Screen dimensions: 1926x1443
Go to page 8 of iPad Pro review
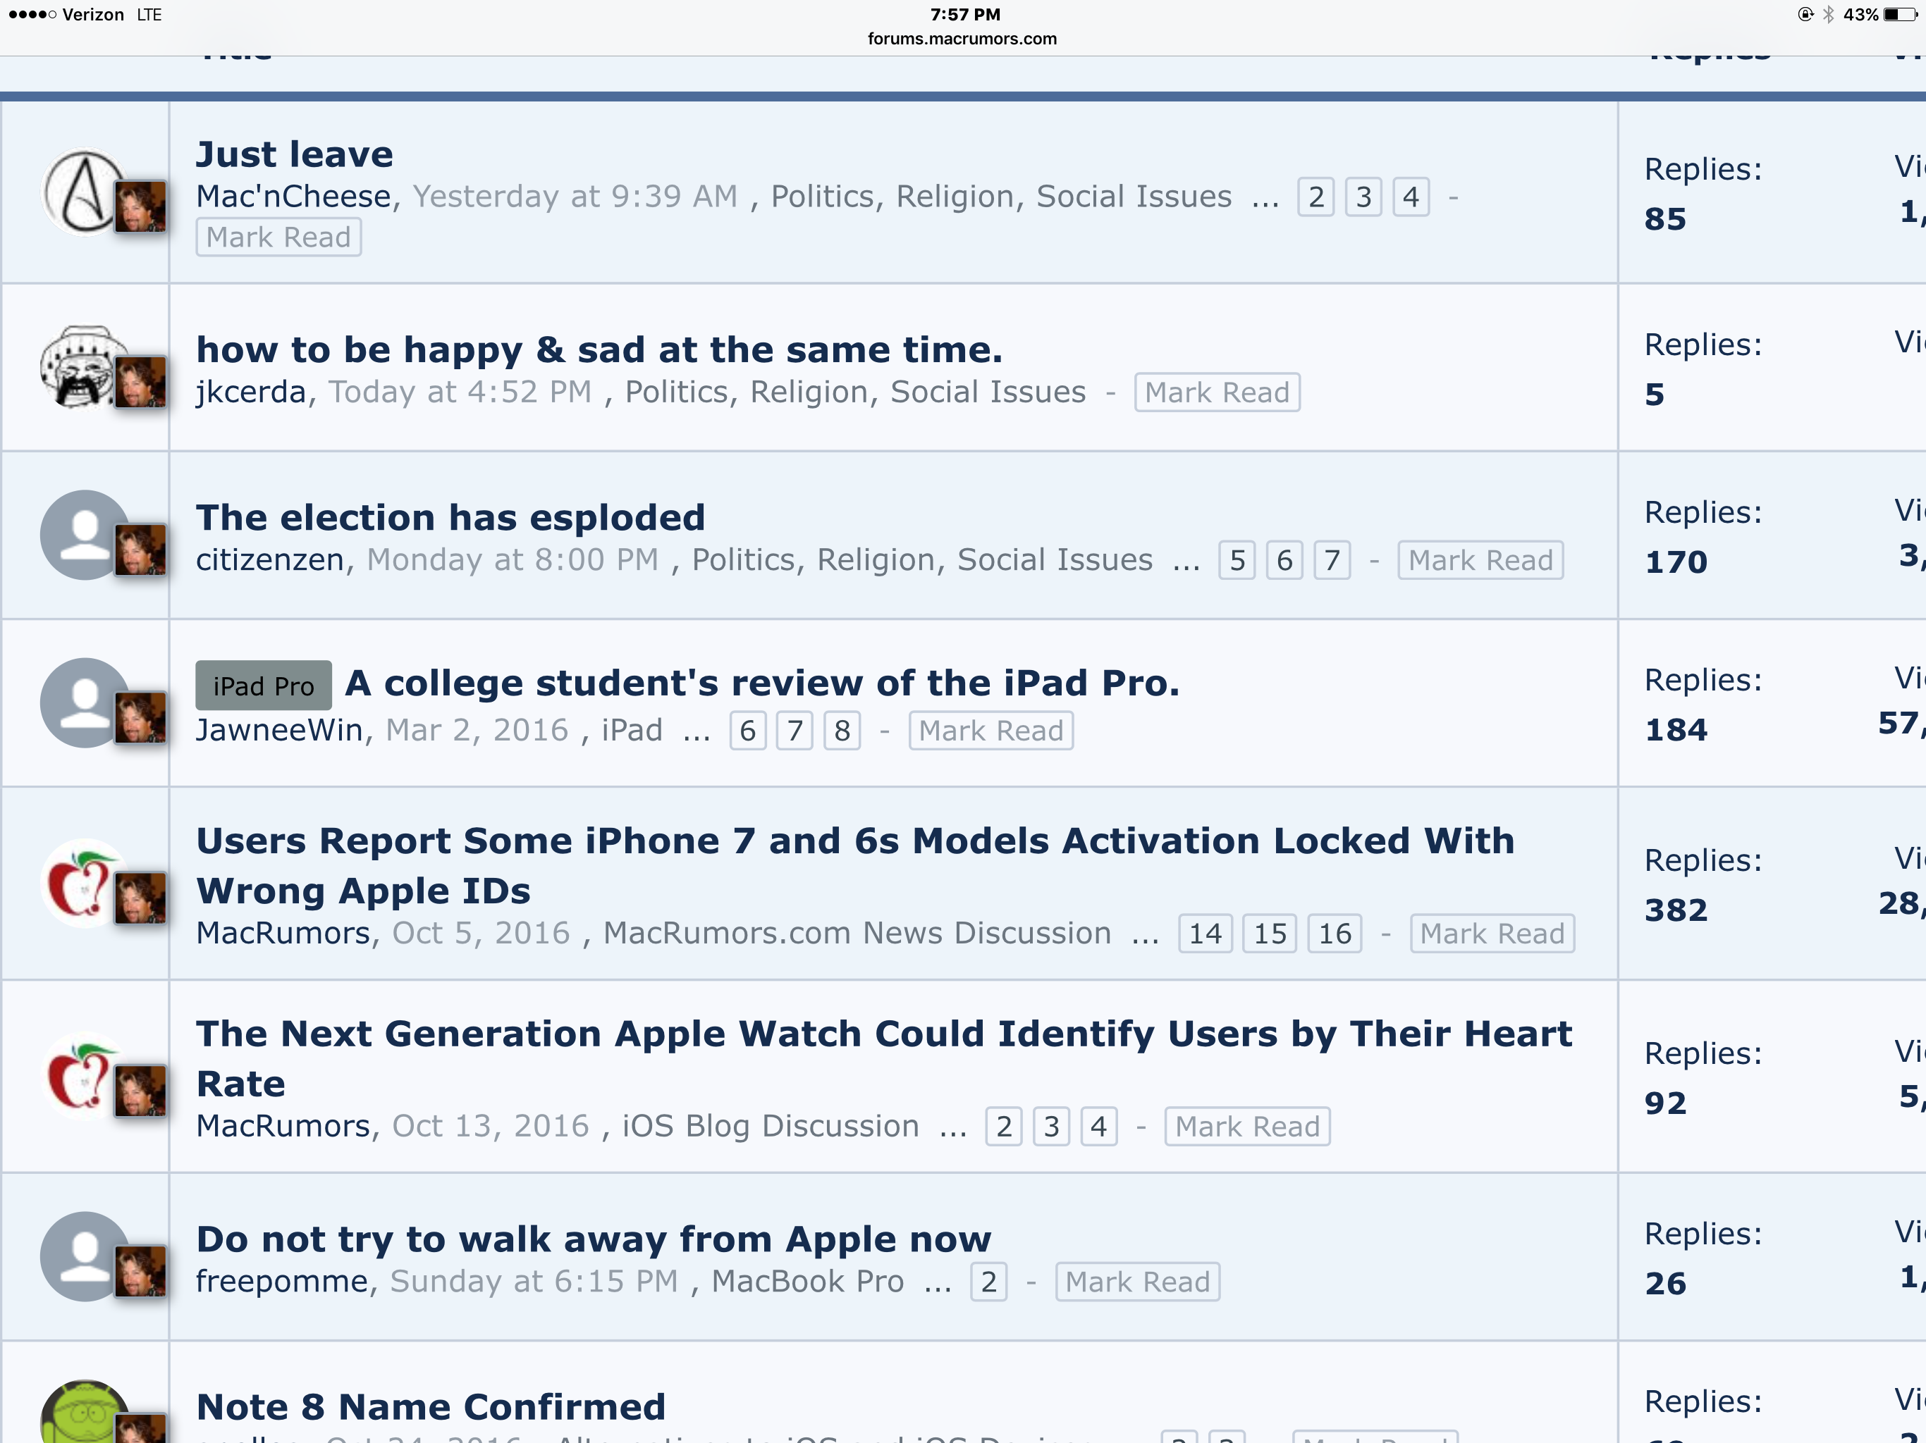(842, 731)
